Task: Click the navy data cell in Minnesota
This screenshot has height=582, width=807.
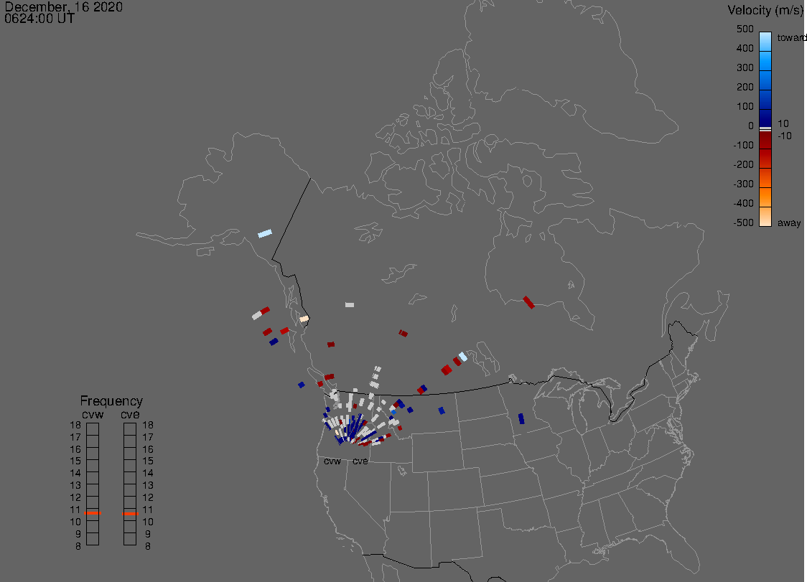Action: click(521, 418)
